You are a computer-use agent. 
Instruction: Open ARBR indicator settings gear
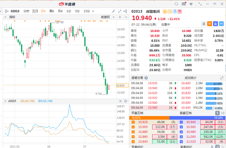(x=126, y=101)
